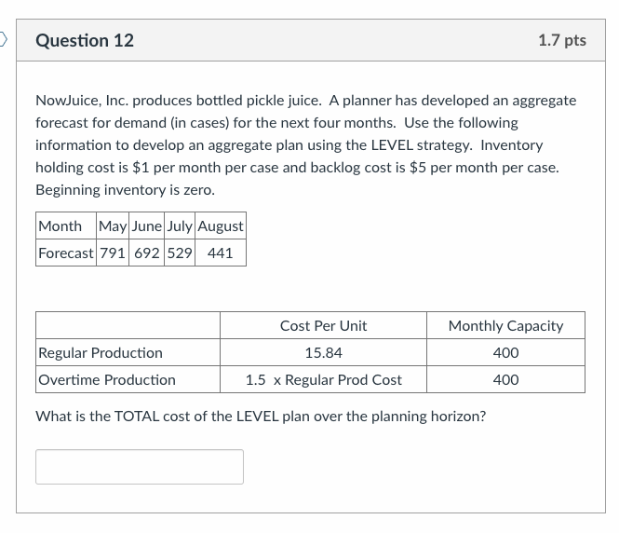Click the 1.5 x Regular Prod Cost cell
This screenshot has height=533, width=619.
pos(323,379)
